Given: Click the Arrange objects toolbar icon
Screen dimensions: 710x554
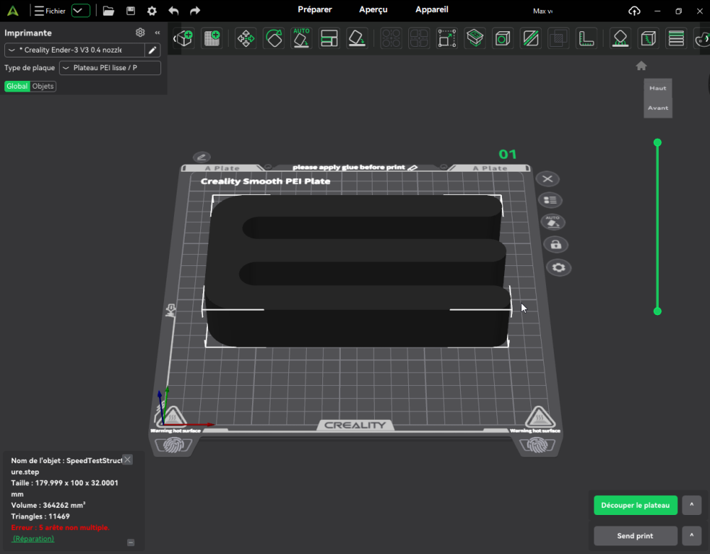Looking at the screenshot, I should pyautogui.click(x=329, y=38).
